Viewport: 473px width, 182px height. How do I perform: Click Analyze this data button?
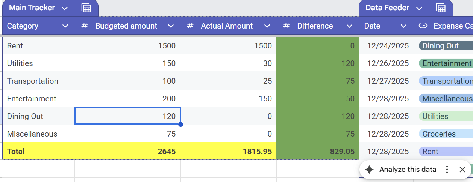point(408,170)
